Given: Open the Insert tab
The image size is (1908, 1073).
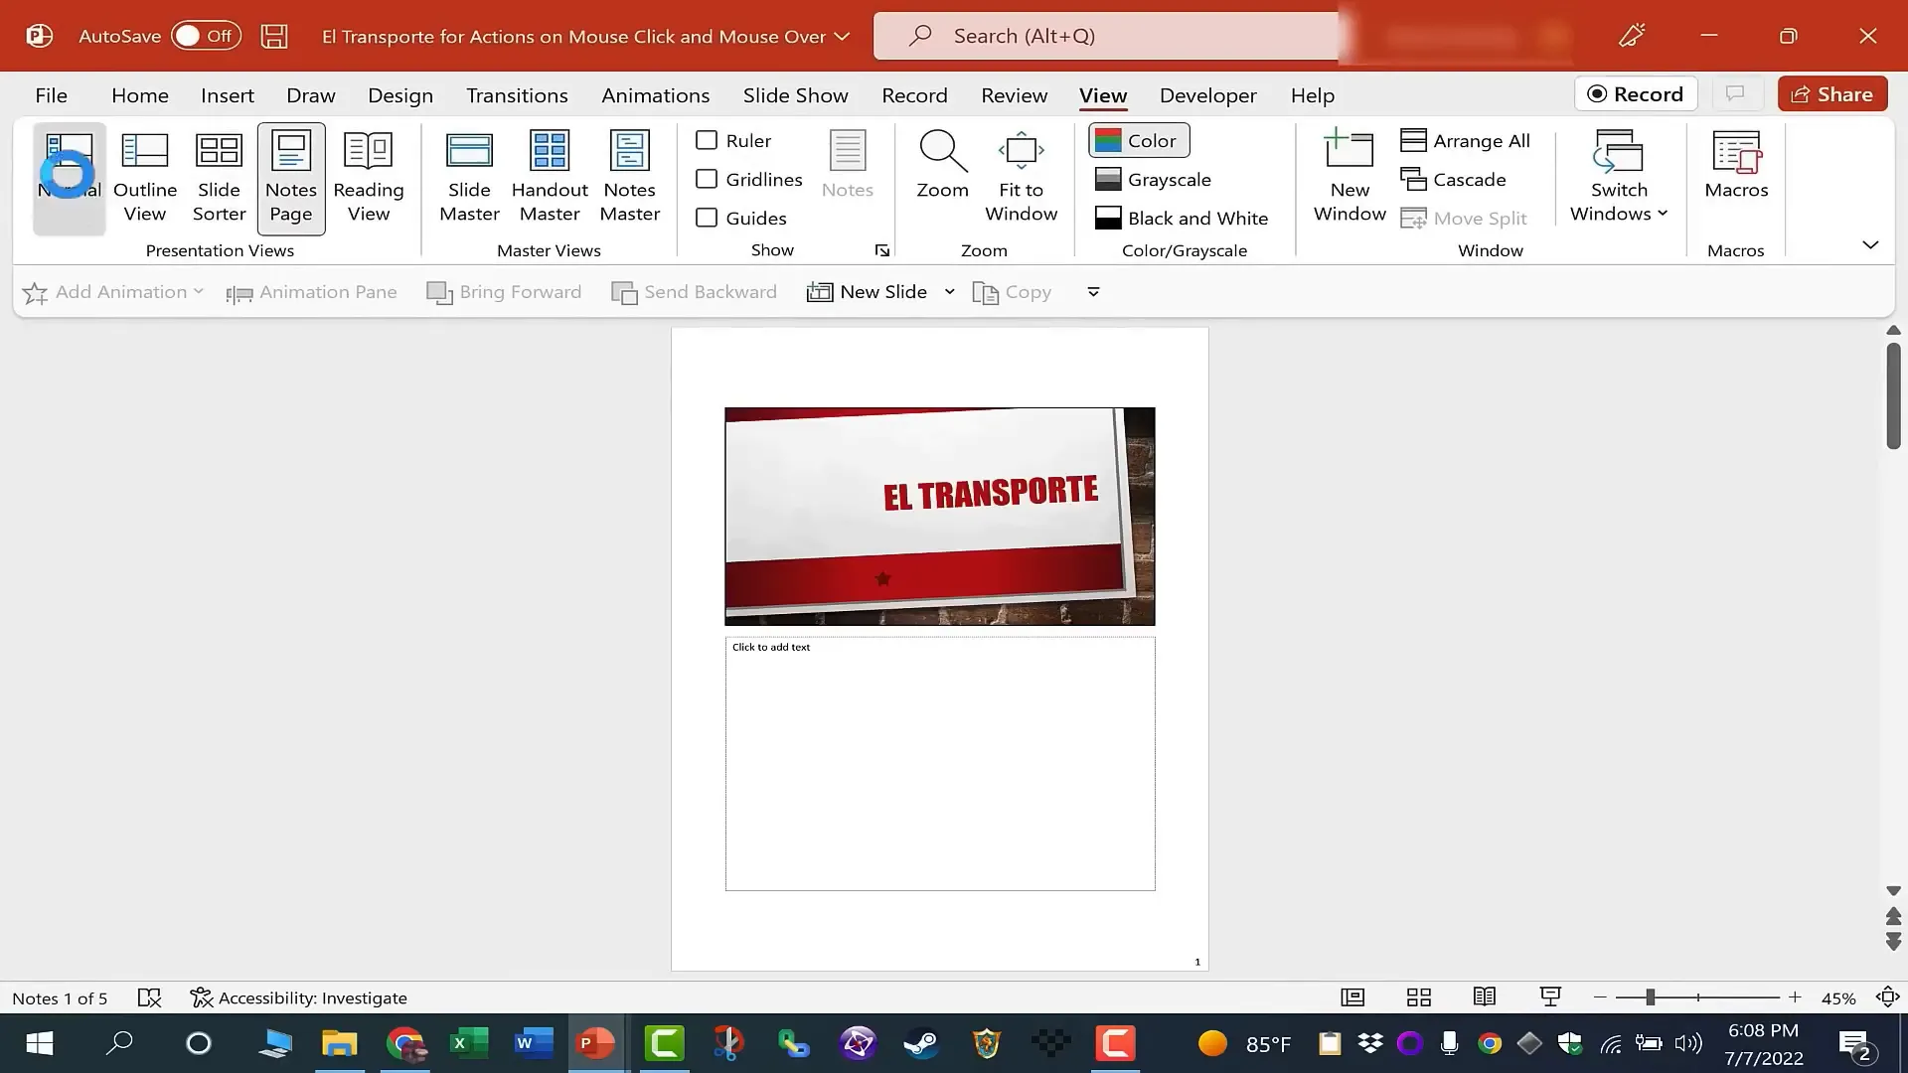Looking at the screenshot, I should point(228,95).
